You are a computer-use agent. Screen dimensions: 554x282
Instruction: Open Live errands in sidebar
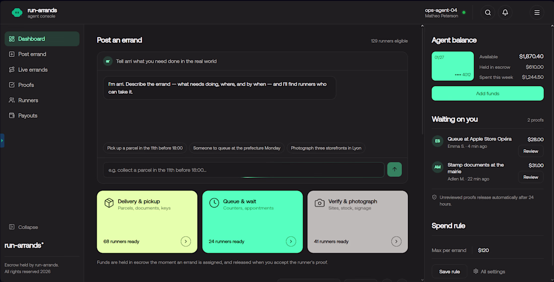pos(42,69)
